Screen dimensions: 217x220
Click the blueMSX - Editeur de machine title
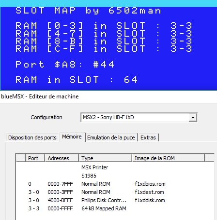pos(40,96)
